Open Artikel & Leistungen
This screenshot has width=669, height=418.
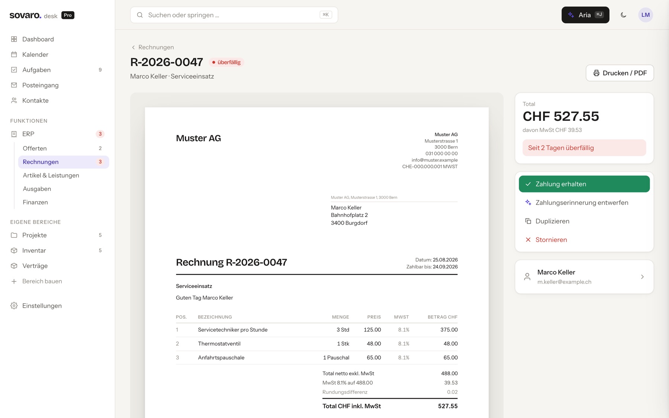64,175
